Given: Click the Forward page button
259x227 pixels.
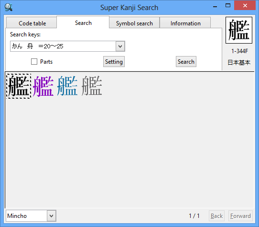Looking at the screenshot, I should 240,216.
